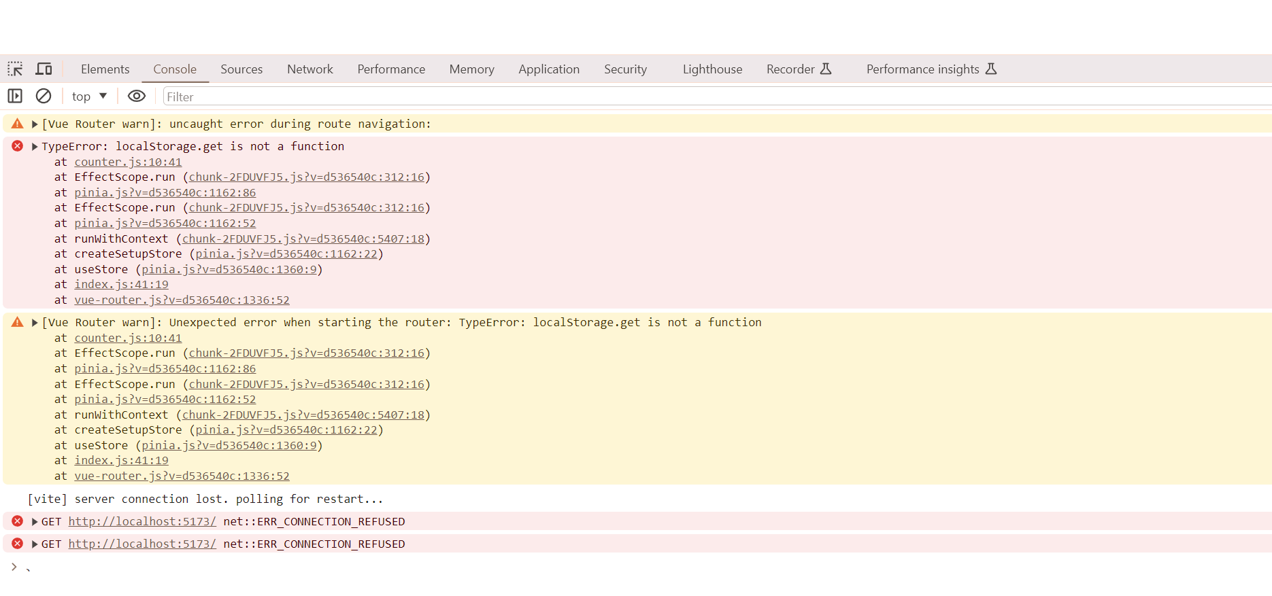Open vue-router.js link in router warning stack

click(182, 476)
